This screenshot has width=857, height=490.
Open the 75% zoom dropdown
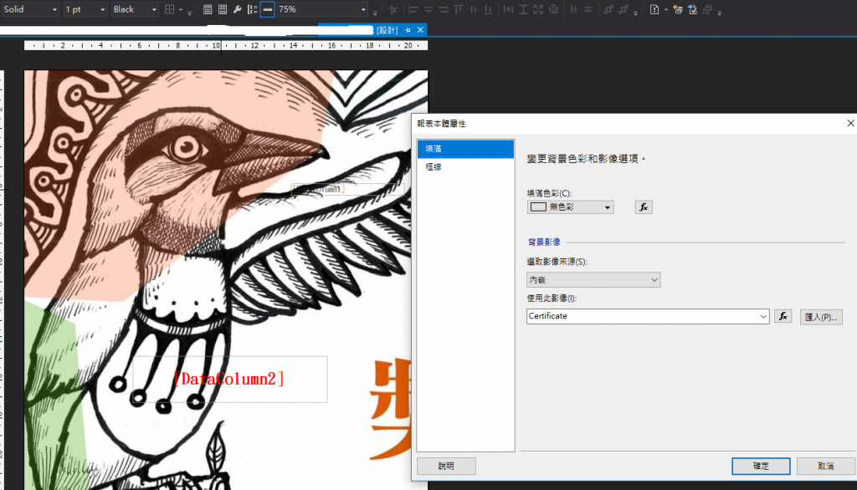coord(322,9)
